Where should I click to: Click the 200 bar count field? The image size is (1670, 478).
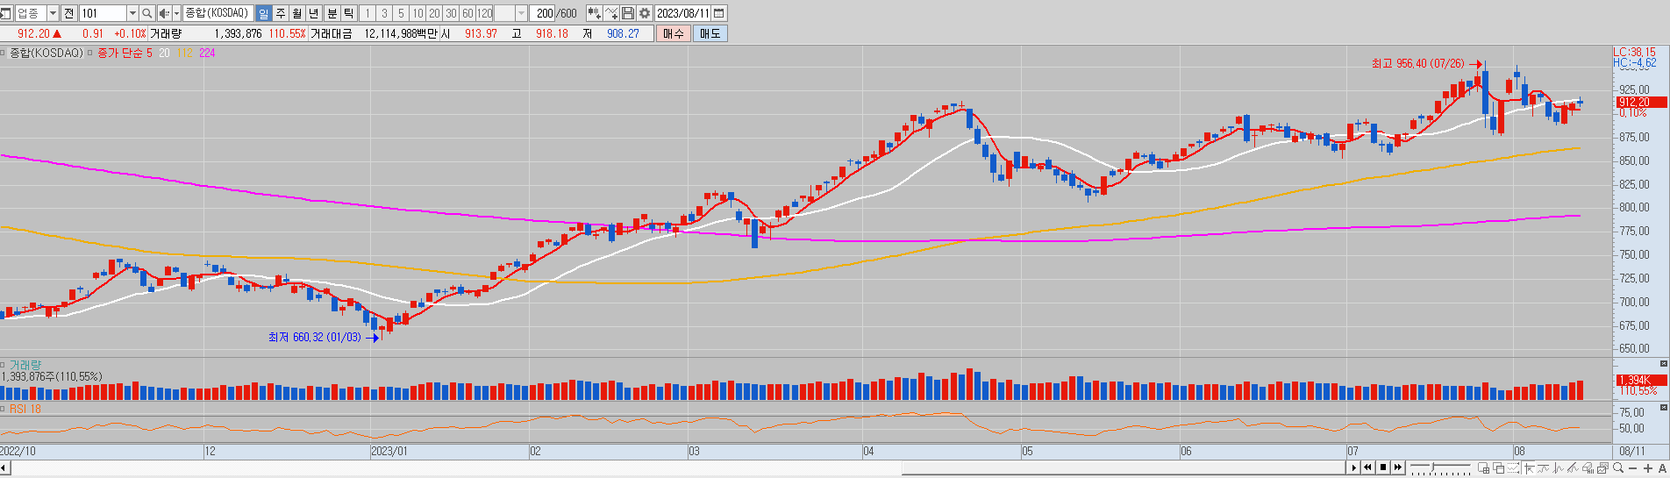click(x=542, y=13)
